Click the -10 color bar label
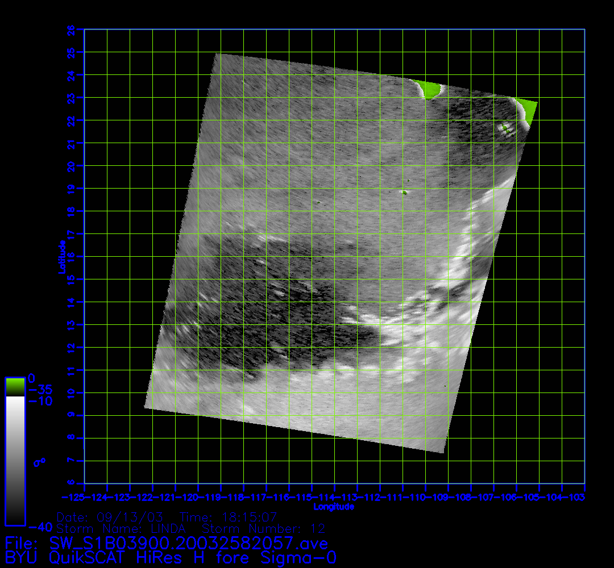The image size is (614, 568). click(x=40, y=401)
